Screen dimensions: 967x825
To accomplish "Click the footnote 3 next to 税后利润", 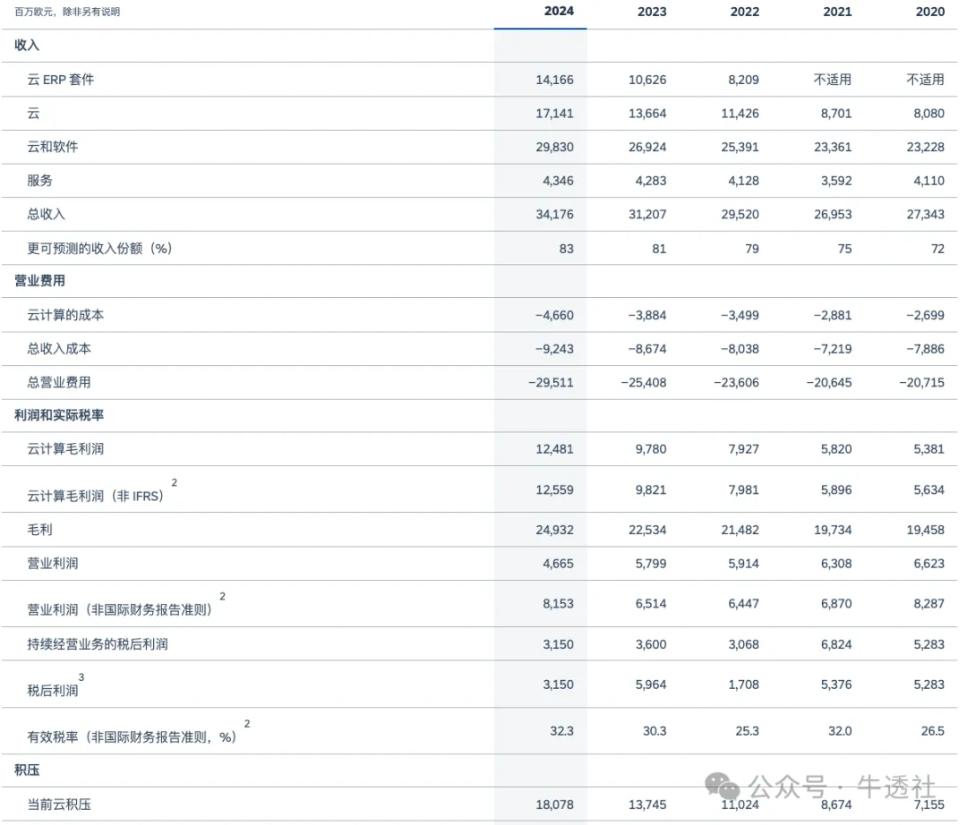I will click(x=81, y=677).
